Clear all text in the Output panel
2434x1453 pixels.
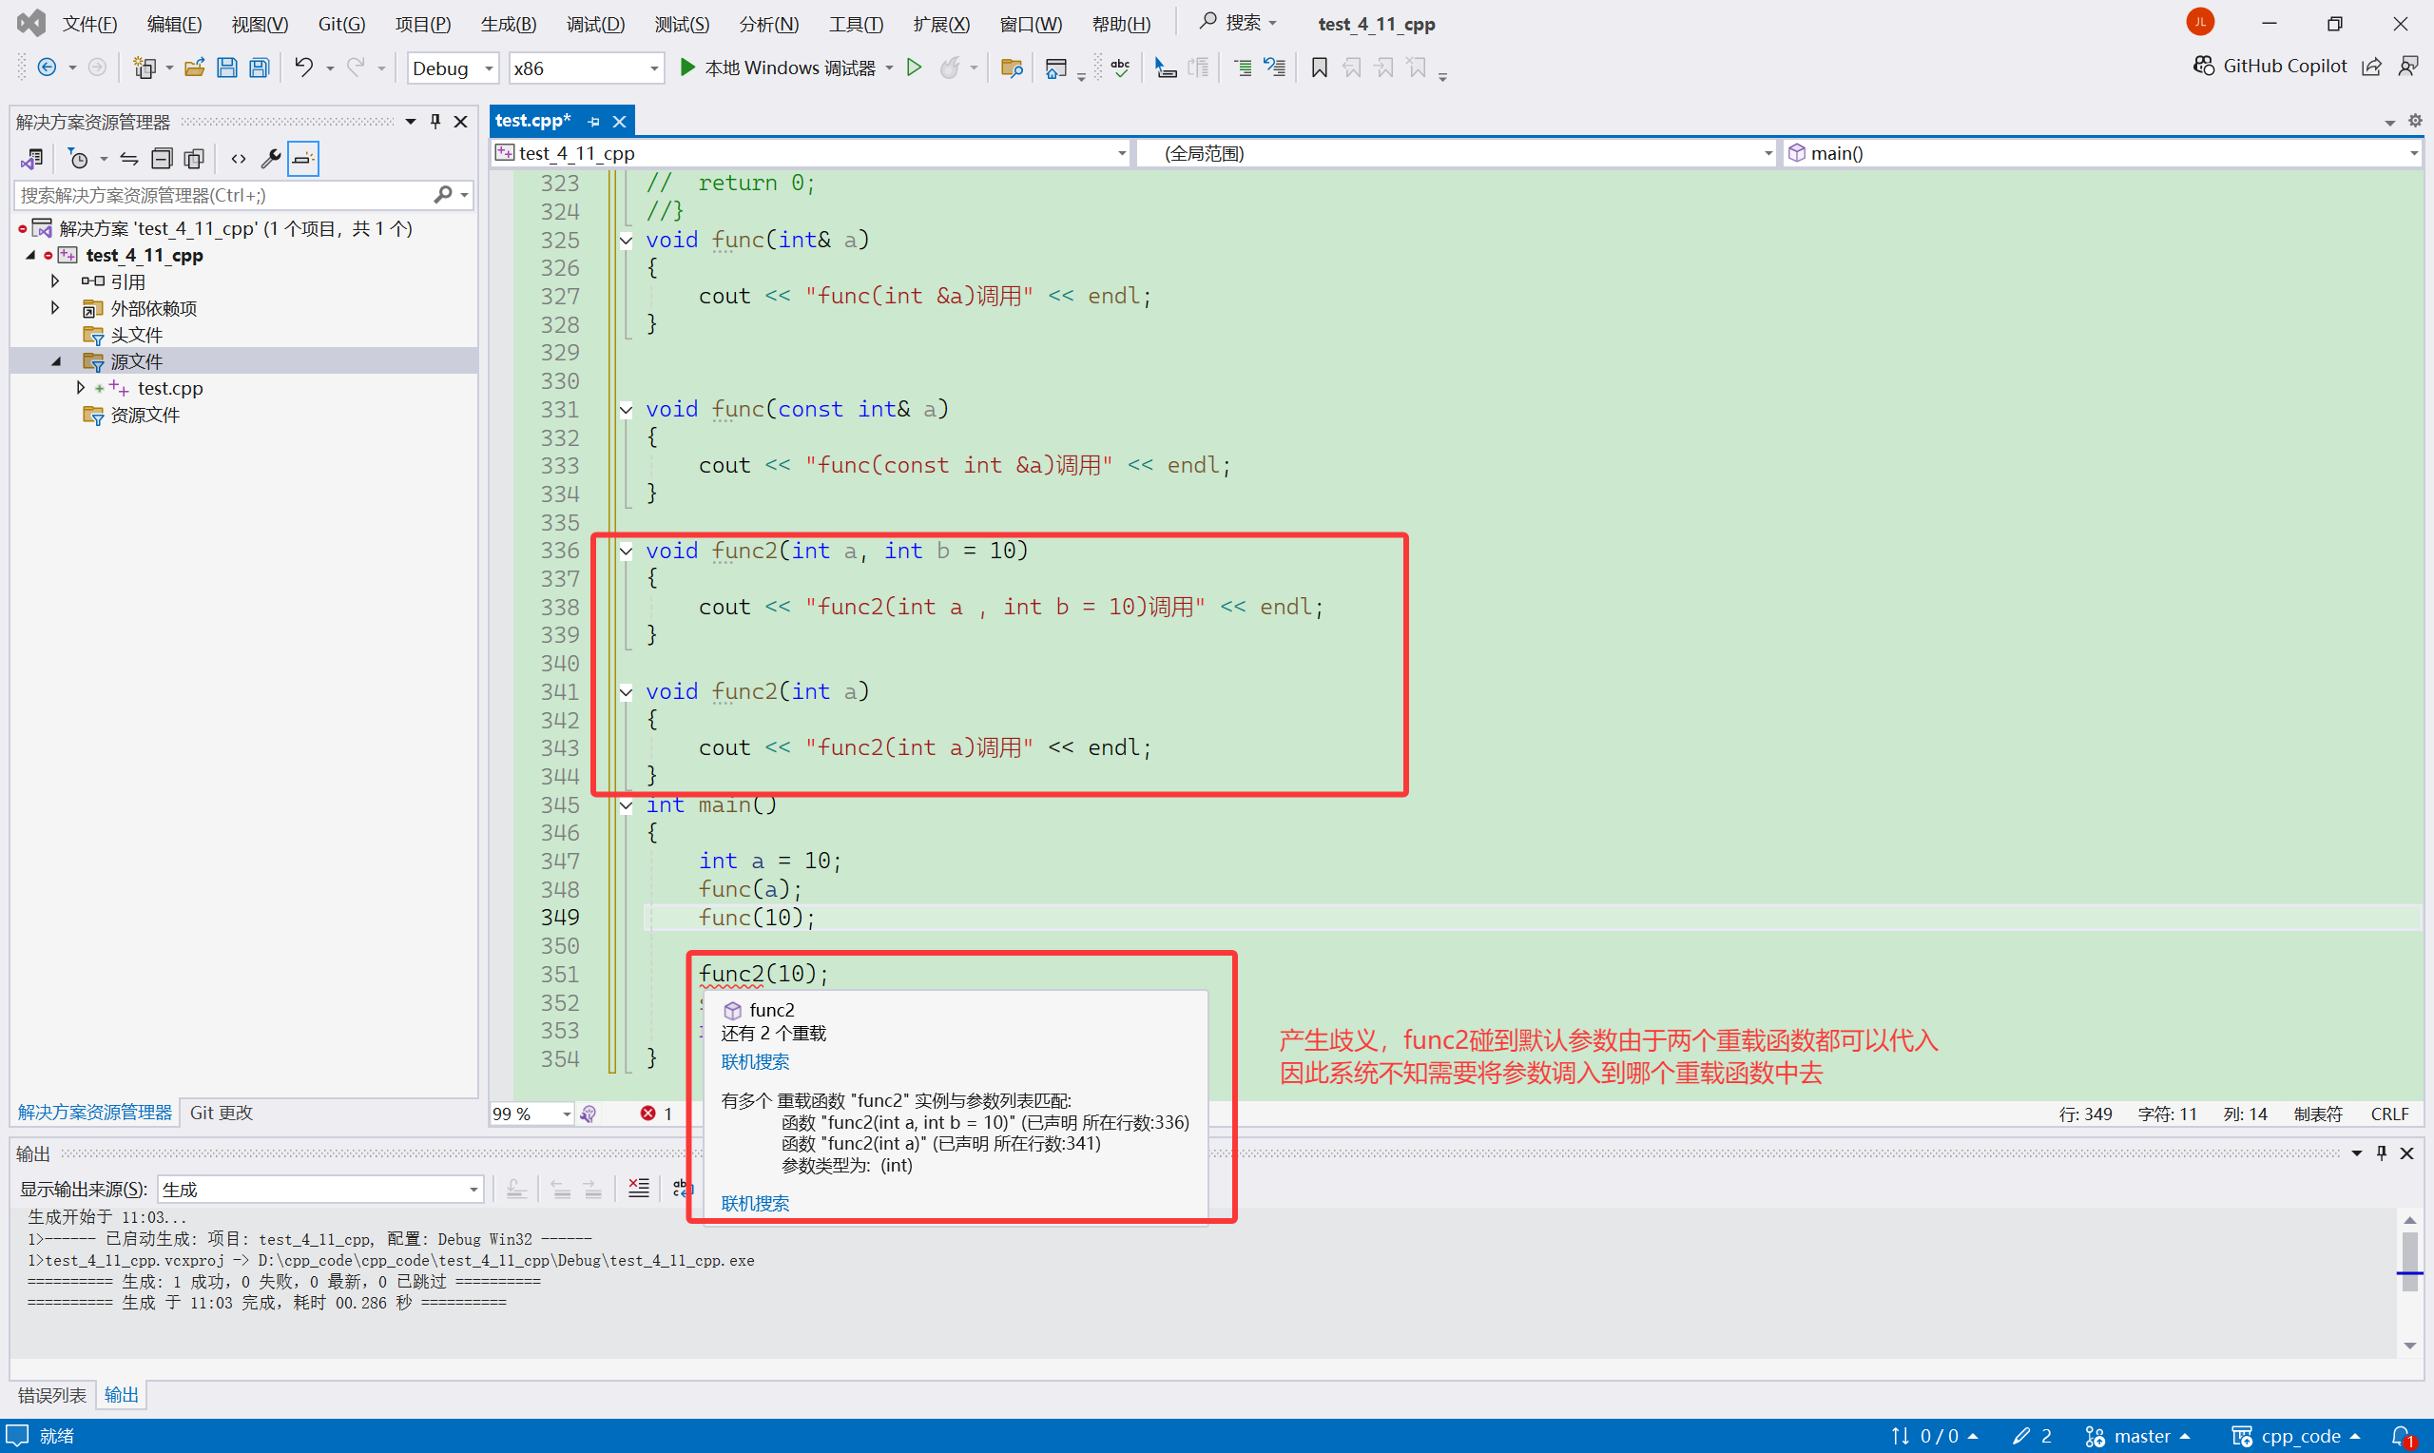click(x=638, y=1189)
